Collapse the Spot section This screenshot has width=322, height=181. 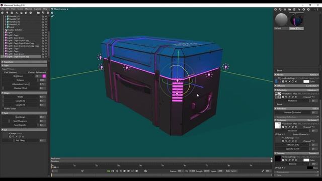24,113
